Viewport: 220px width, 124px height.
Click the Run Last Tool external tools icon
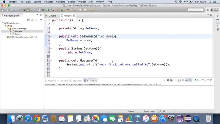tap(53, 10)
